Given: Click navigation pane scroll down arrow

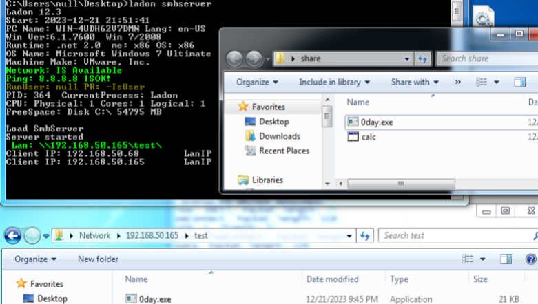Looking at the screenshot, I should 327,184.
